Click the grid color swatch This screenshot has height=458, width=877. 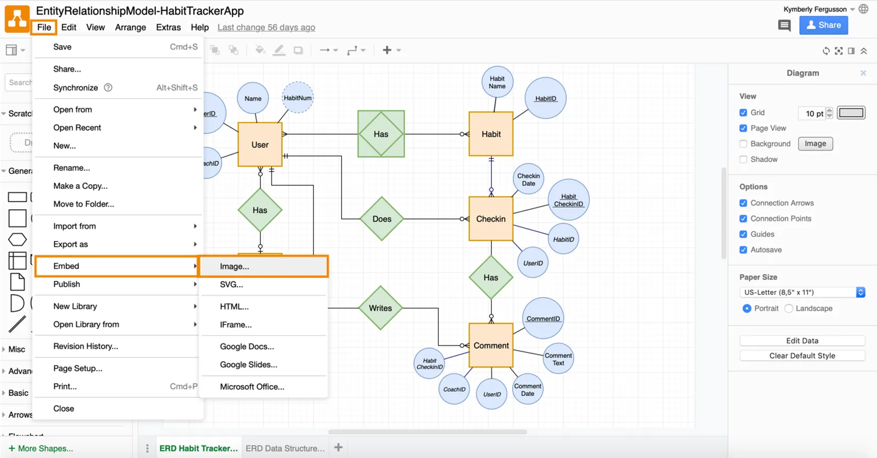tap(851, 112)
